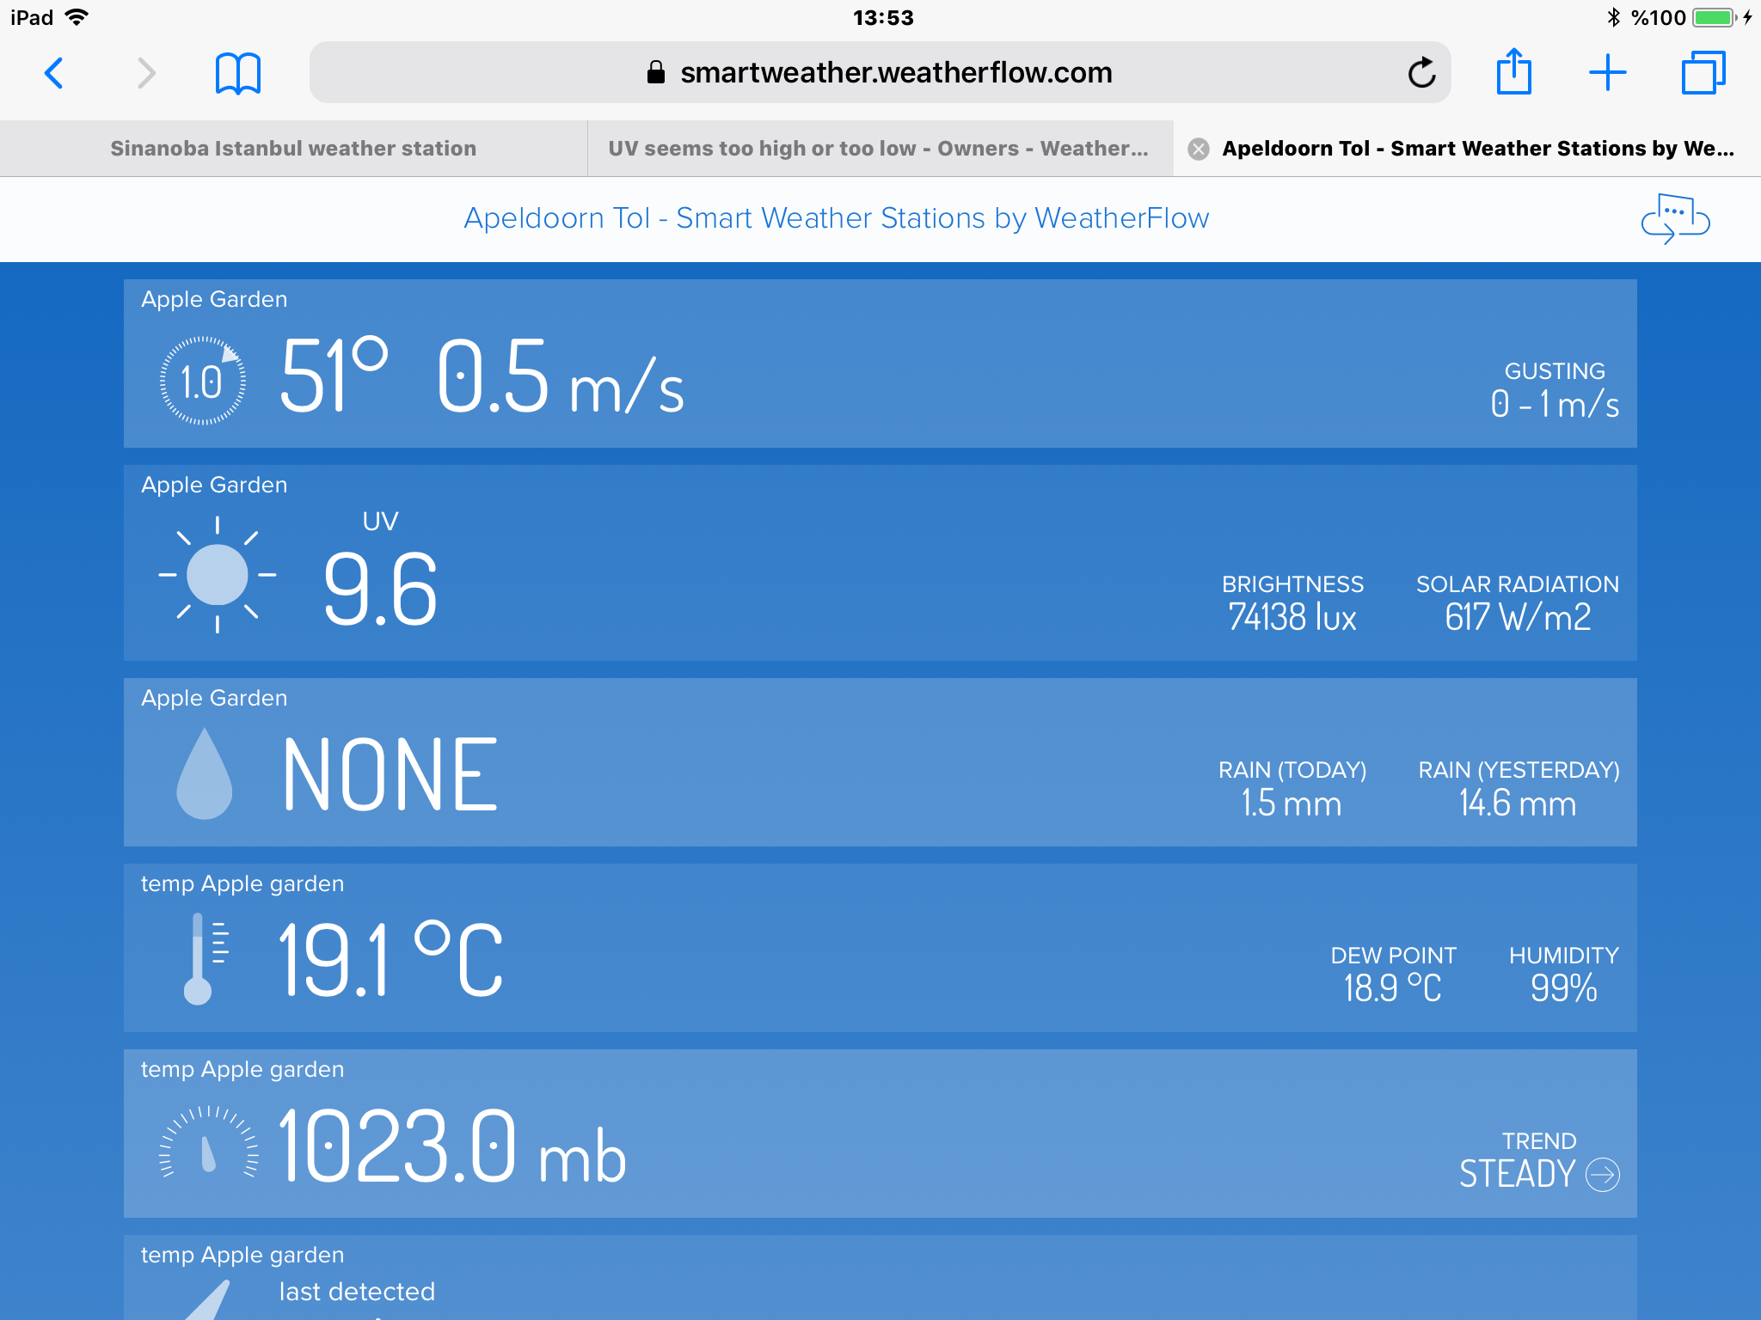Add a new tab with plus icon

[1607, 73]
